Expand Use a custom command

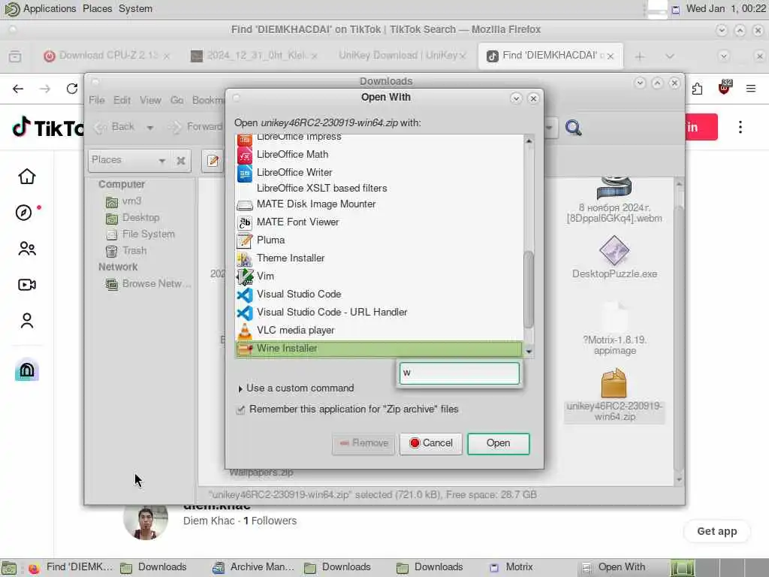[x=240, y=388]
